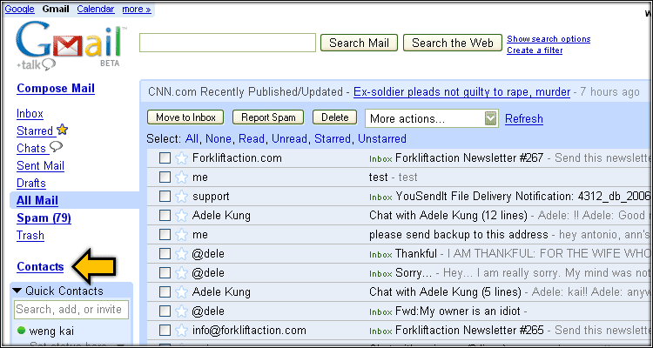This screenshot has height=348, width=653.
Task: Tick the checkbox for Forkliftaction Newsletter #267
Action: point(165,158)
